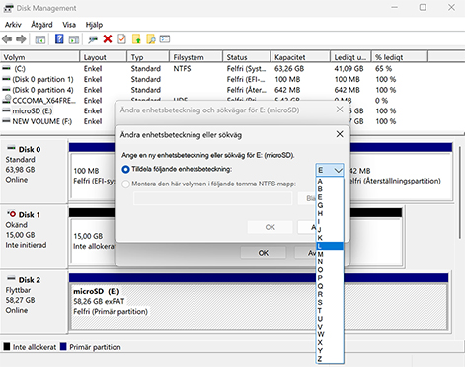This screenshot has height=367, width=465.
Task: Choose drive letter Z from the list
Action: click(330, 359)
